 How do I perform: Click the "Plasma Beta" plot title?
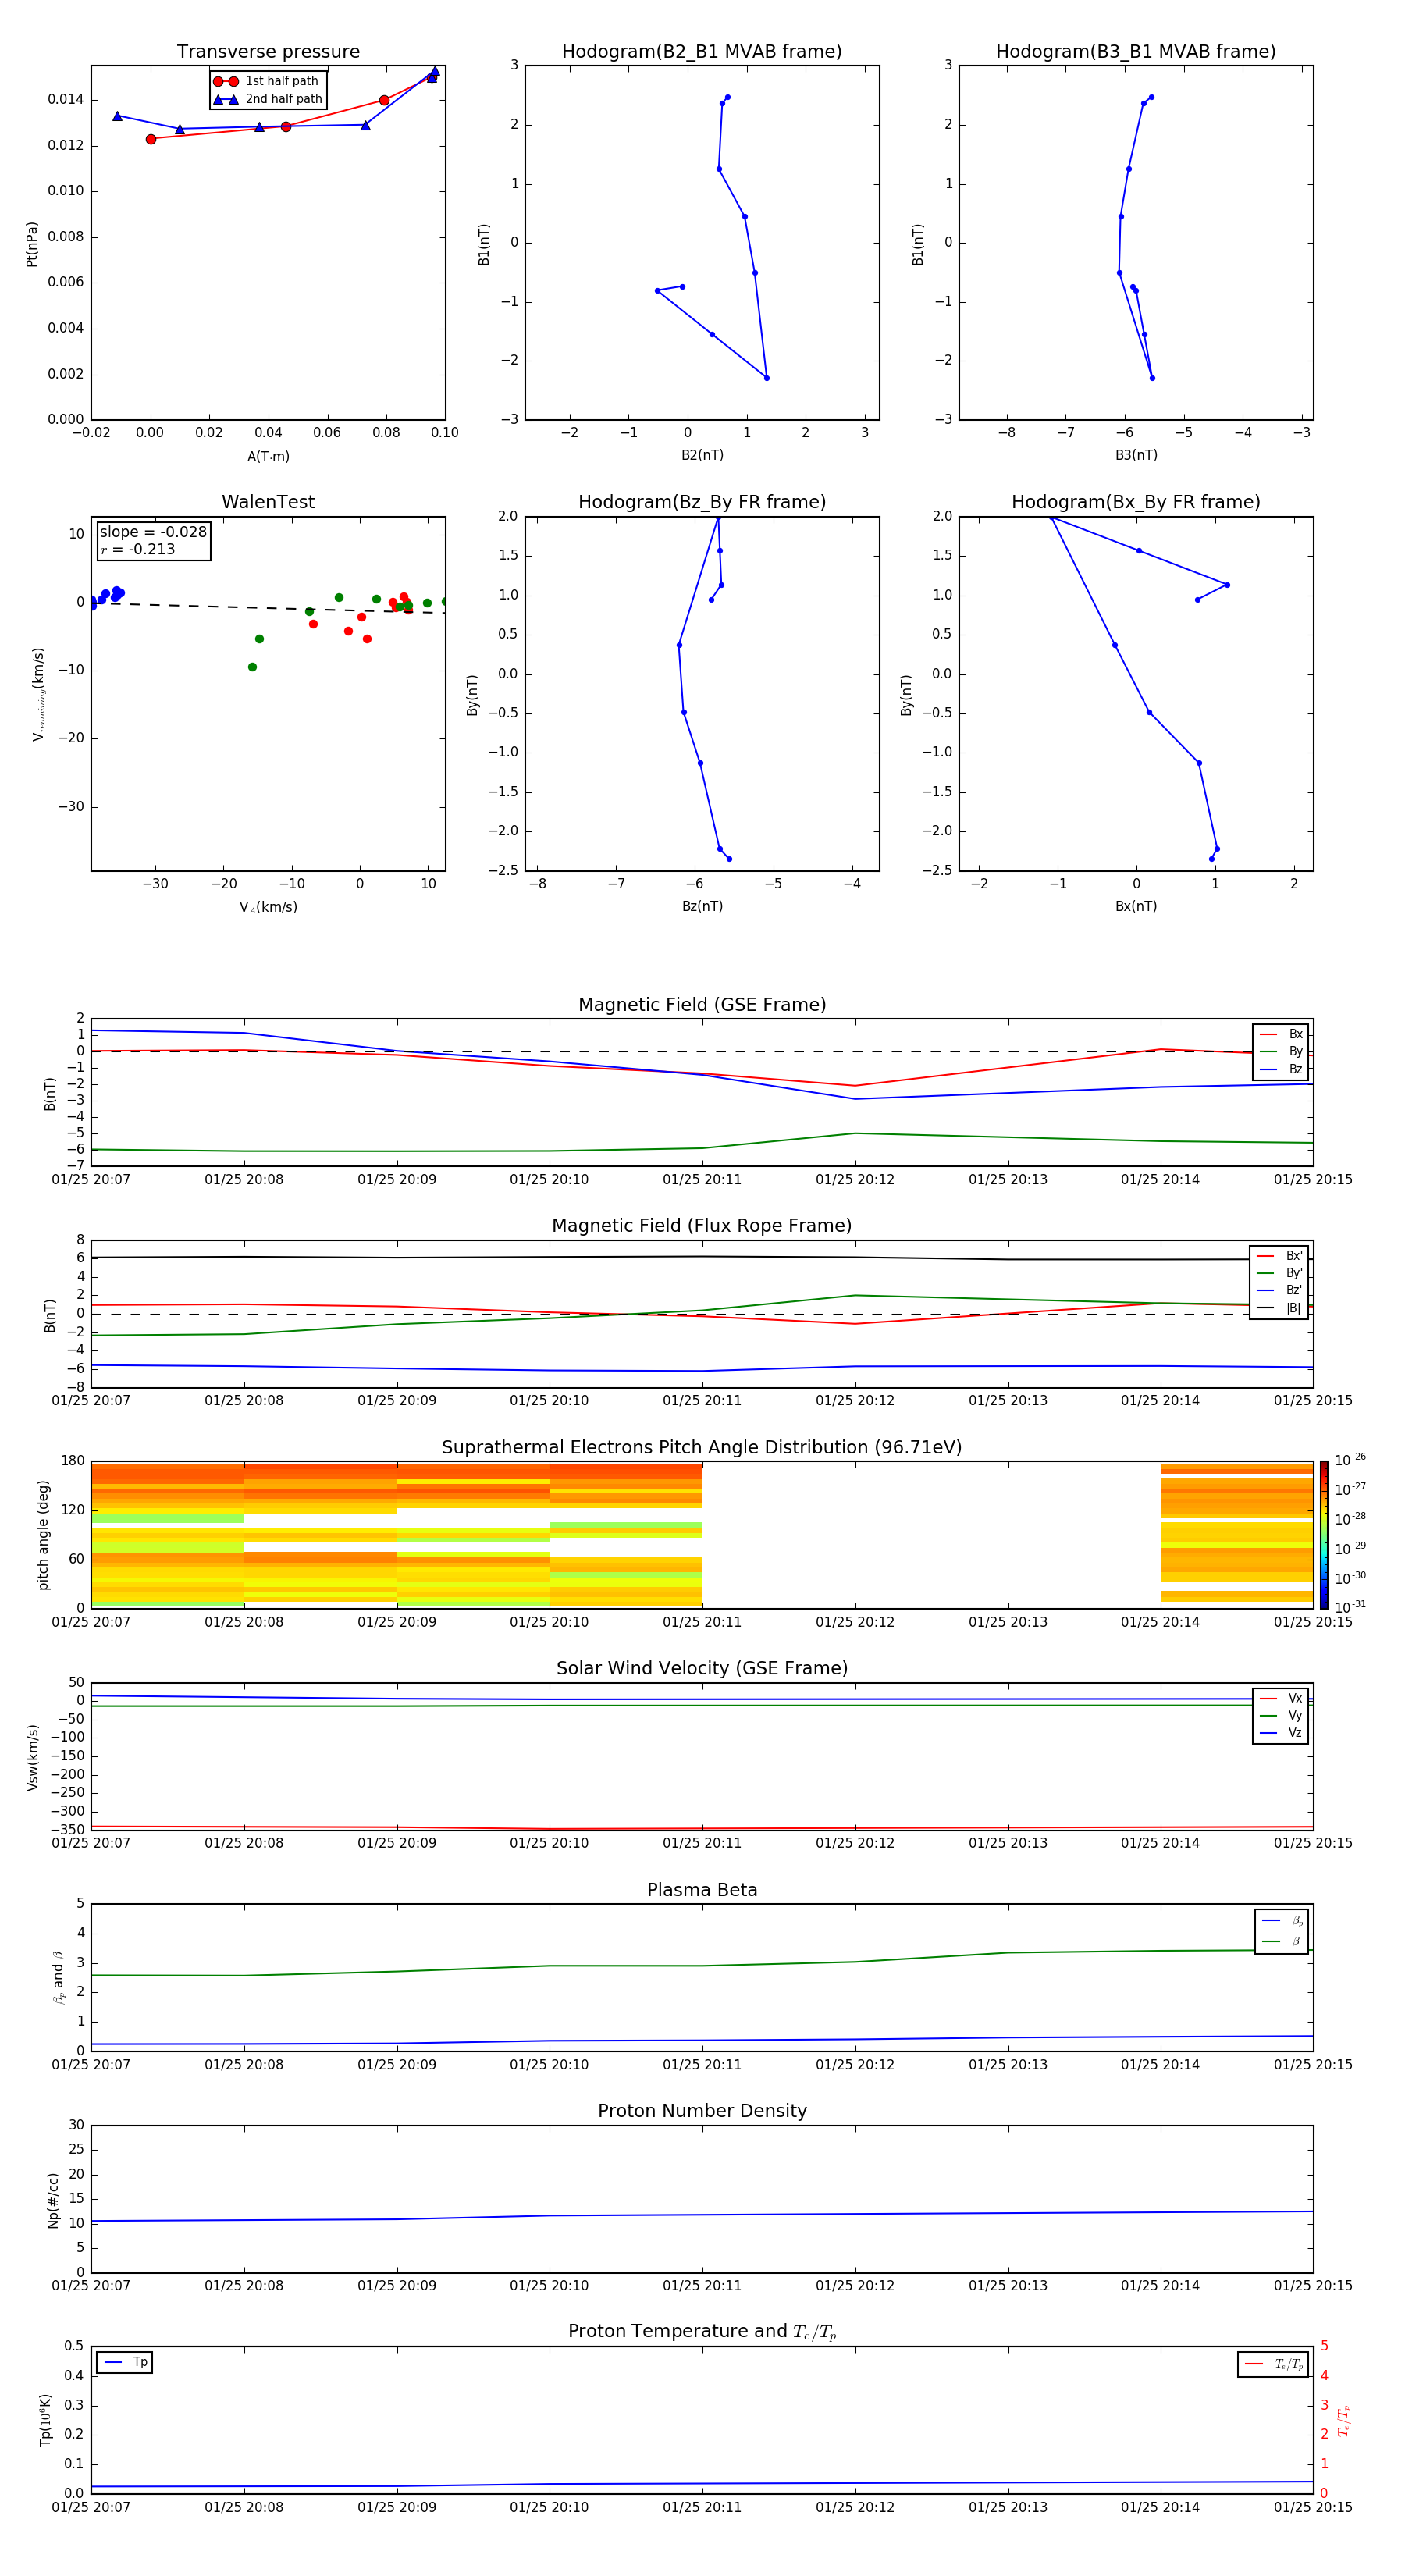tap(702, 1890)
